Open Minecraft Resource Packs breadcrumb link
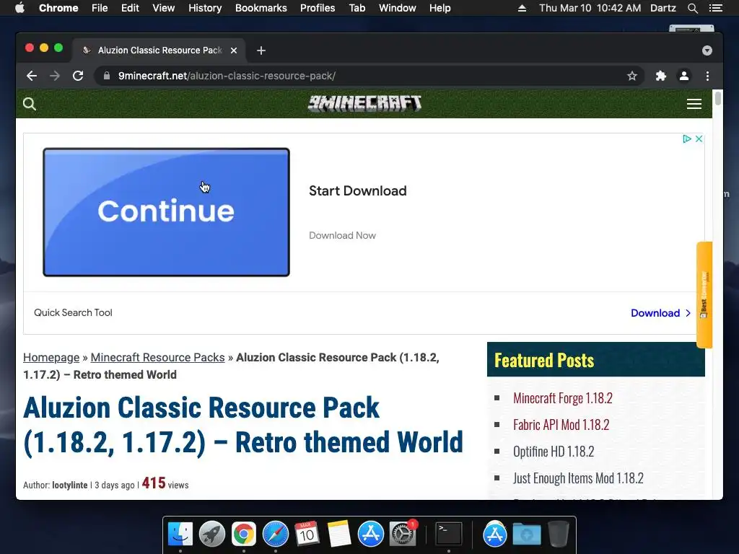Viewport: 739px width, 554px height. [157, 358]
